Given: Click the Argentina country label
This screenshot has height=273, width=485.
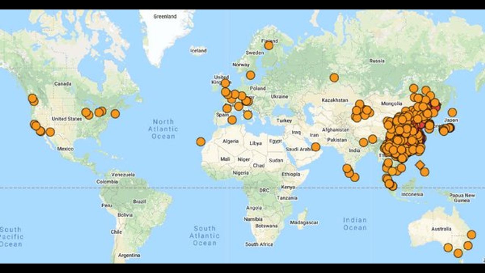Looking at the screenshot, I should click(129, 256).
